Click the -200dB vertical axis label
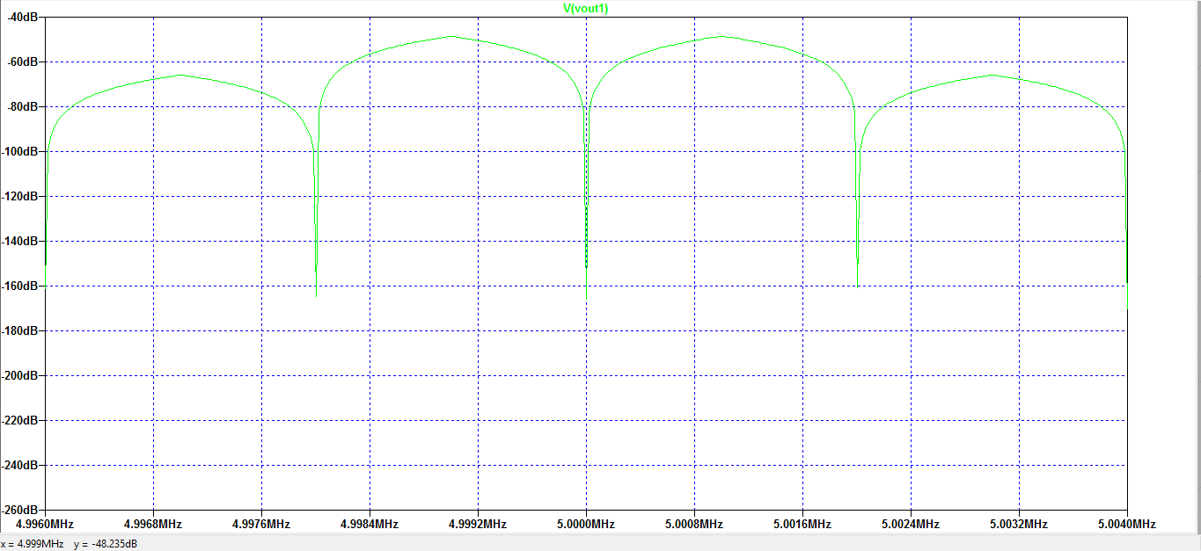Viewport: 1201px width, 551px height. pyautogui.click(x=19, y=375)
